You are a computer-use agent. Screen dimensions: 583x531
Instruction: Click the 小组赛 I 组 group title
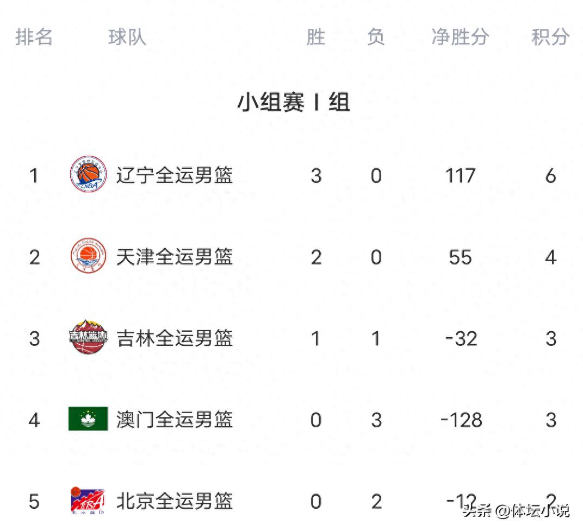click(x=293, y=103)
